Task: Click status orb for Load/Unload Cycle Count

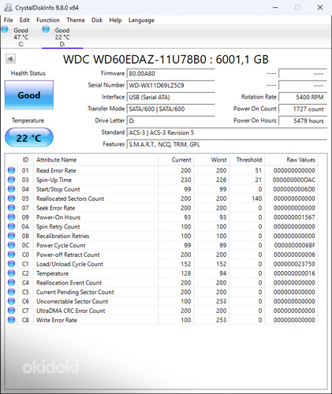Action: [x=11, y=264]
